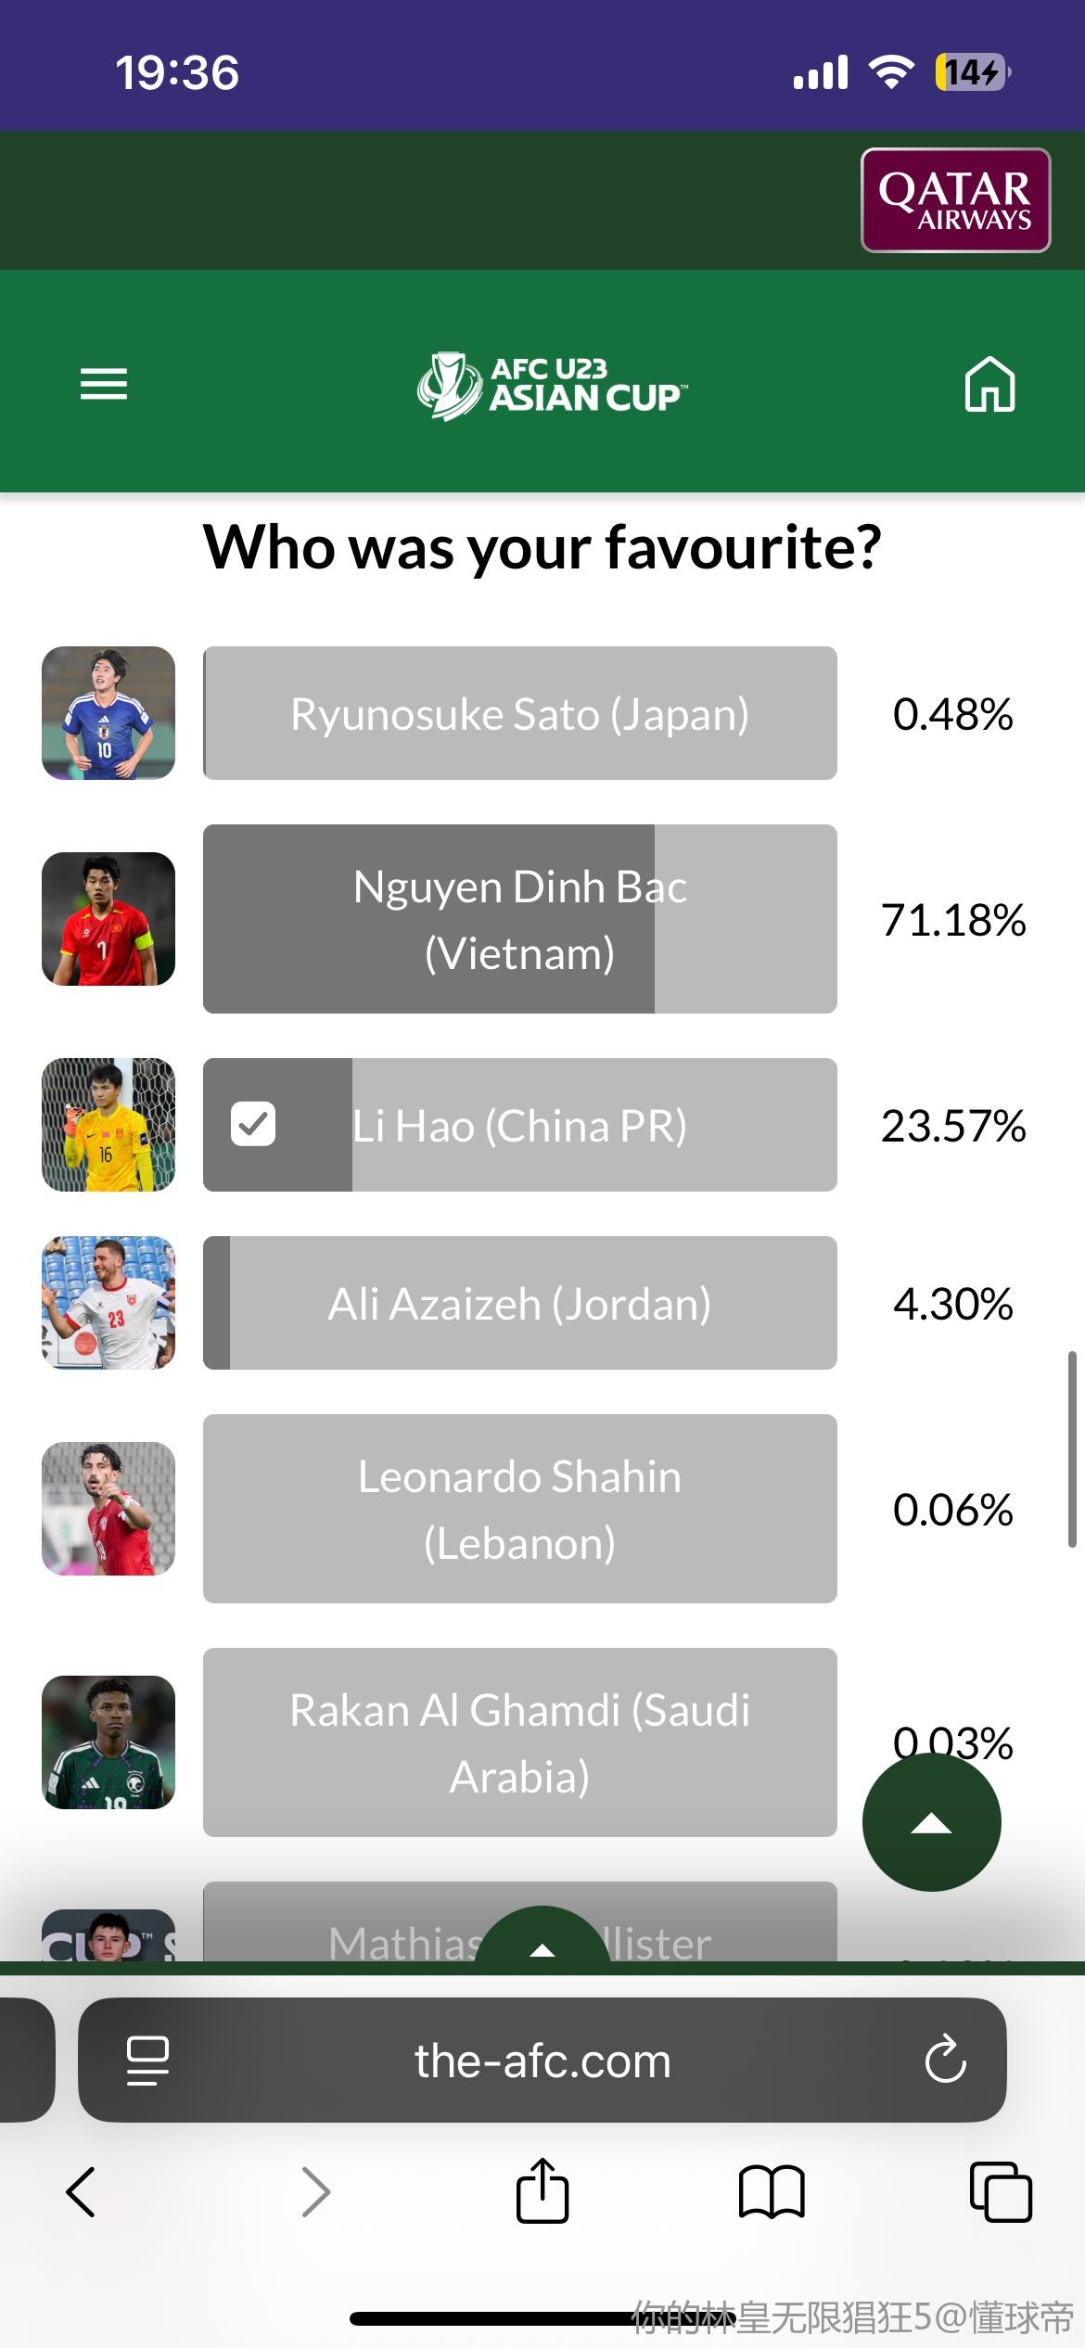
Task: Open the Qatar Airways sponsor banner
Action: point(955,200)
